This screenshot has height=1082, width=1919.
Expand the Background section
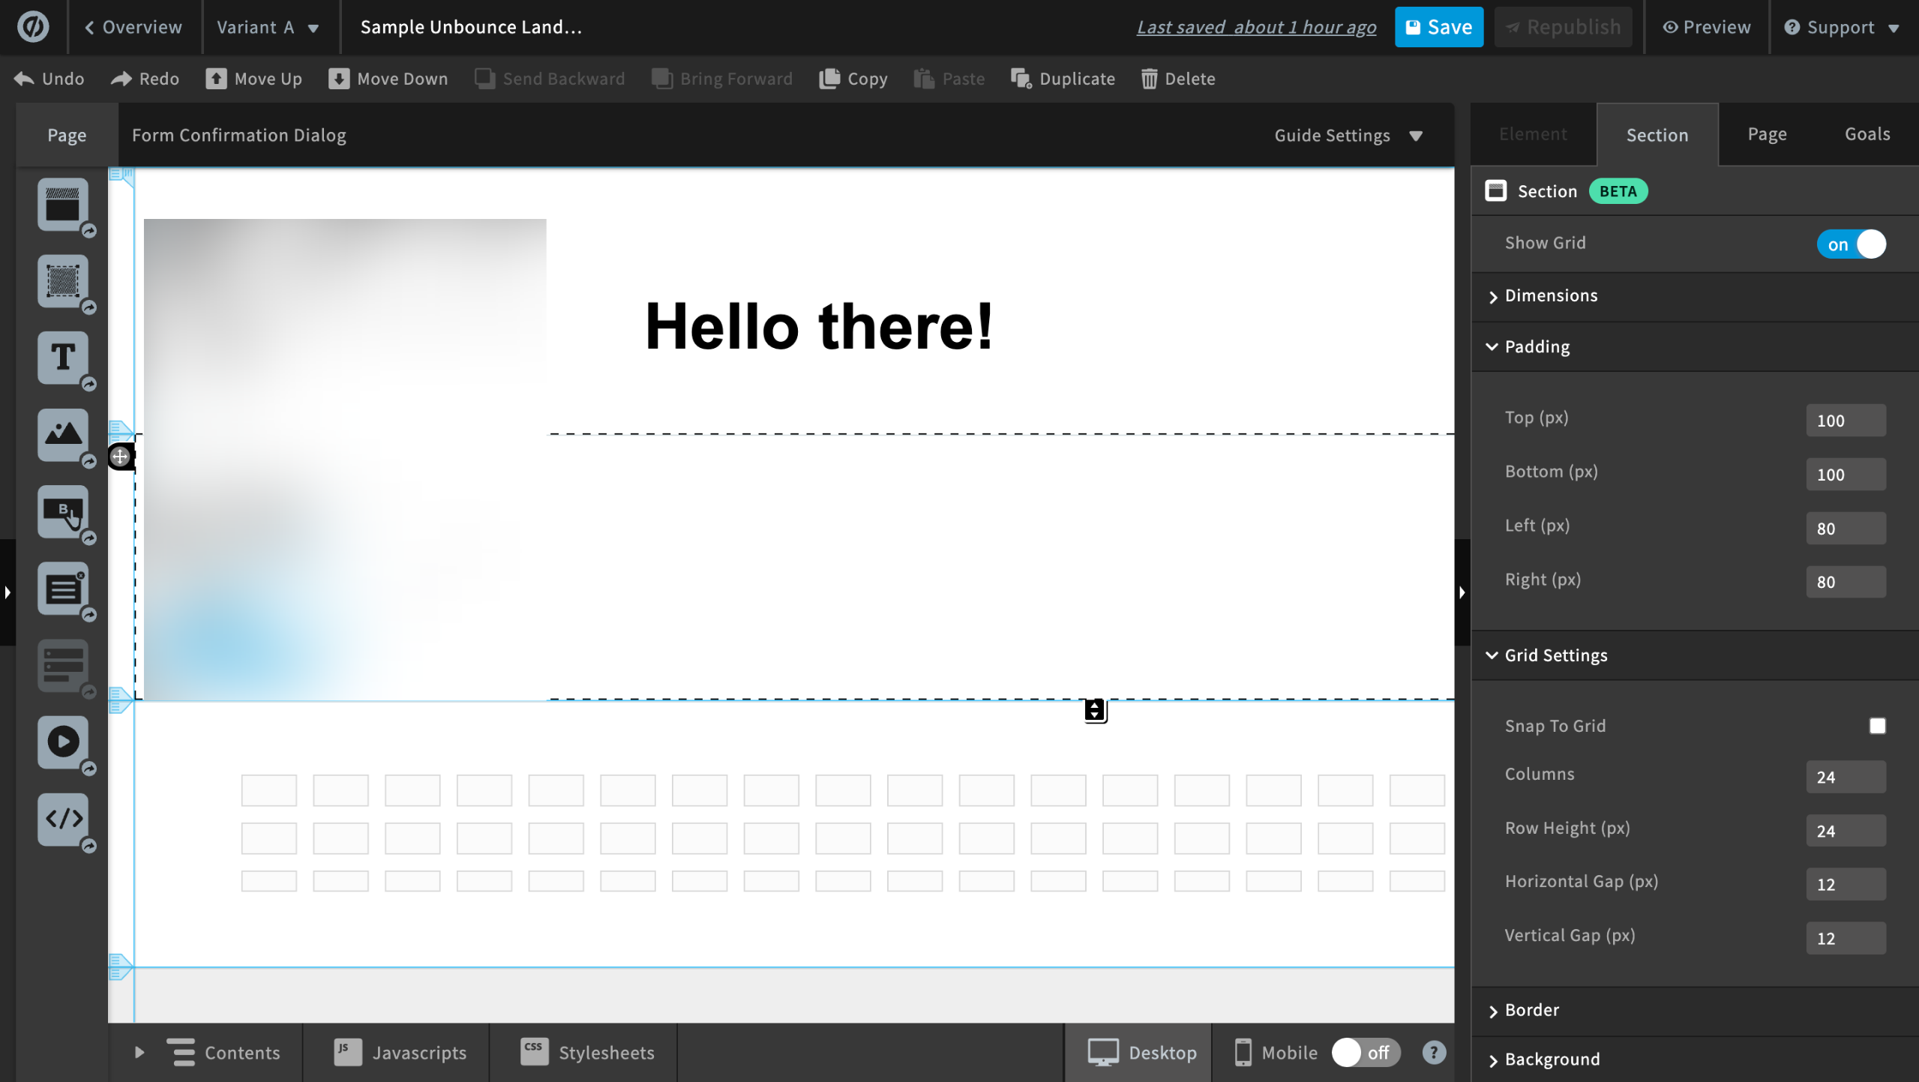(1552, 1060)
